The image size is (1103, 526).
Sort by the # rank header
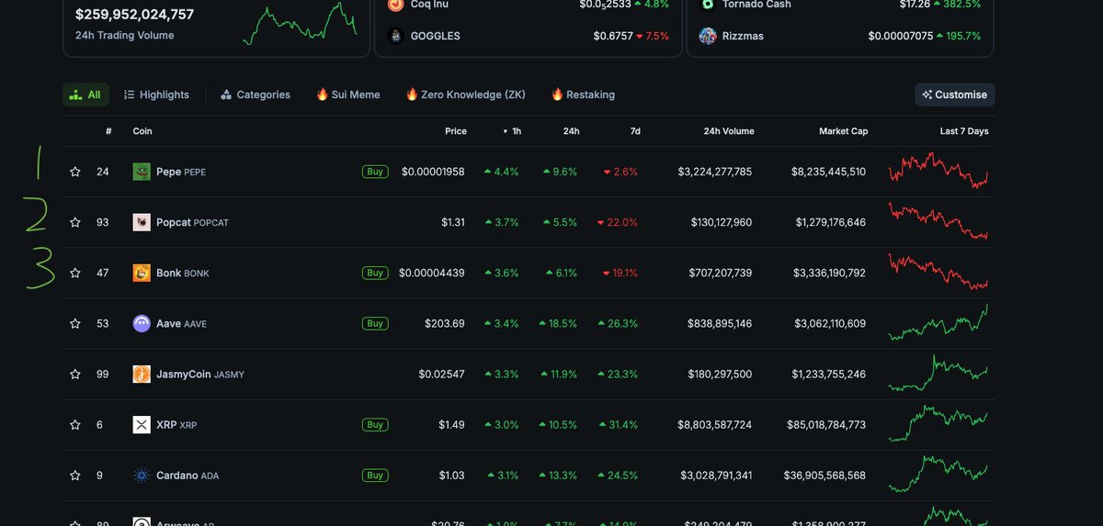pyautogui.click(x=108, y=131)
